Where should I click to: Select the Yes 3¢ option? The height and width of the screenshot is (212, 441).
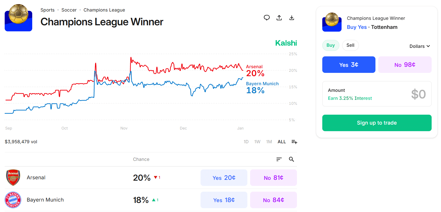pos(348,65)
